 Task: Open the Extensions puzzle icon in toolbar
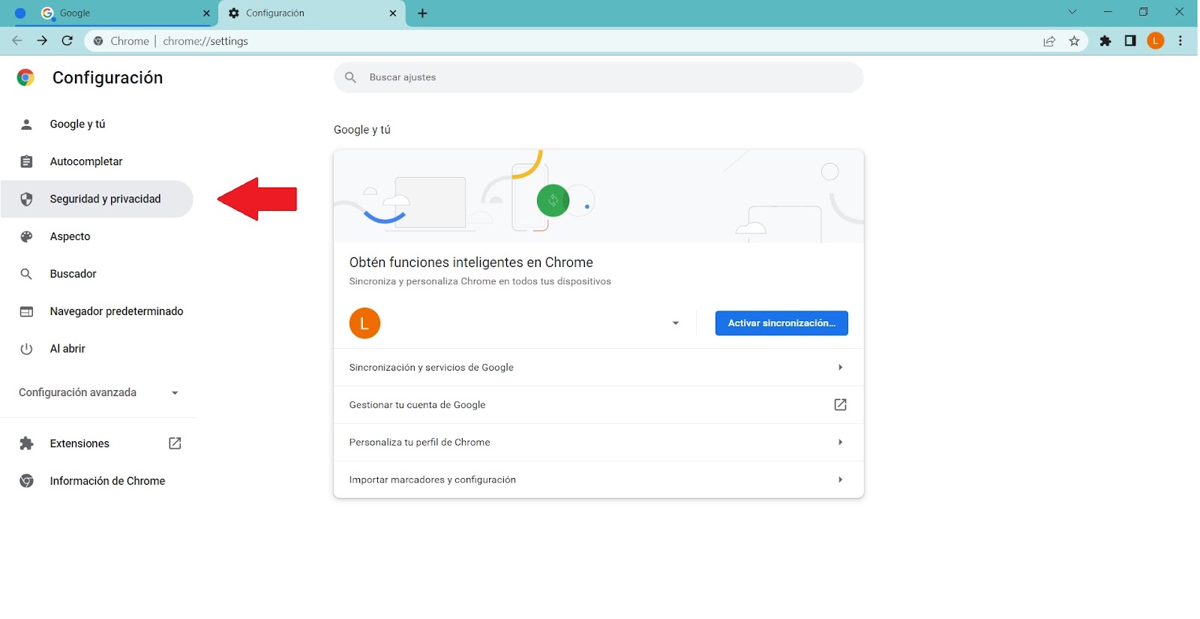pyautogui.click(x=1105, y=41)
